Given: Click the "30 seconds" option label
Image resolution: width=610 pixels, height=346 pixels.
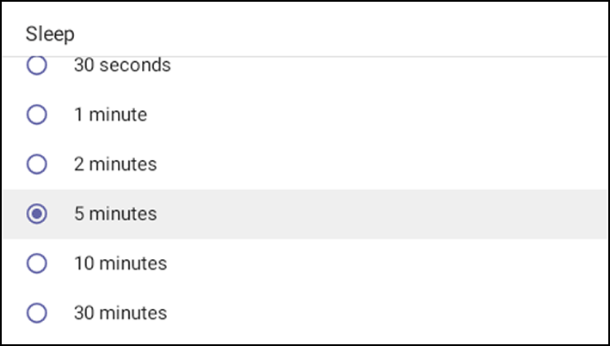Looking at the screenshot, I should click(122, 65).
